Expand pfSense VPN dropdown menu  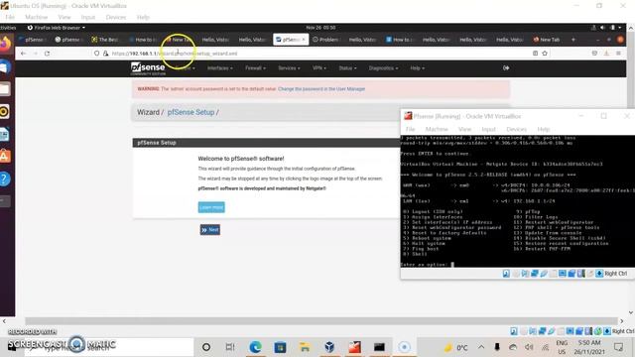(x=319, y=68)
